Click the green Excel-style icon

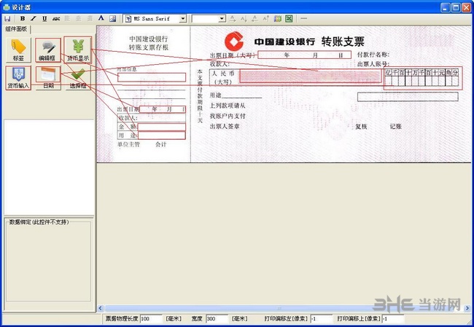pyautogui.click(x=289, y=19)
